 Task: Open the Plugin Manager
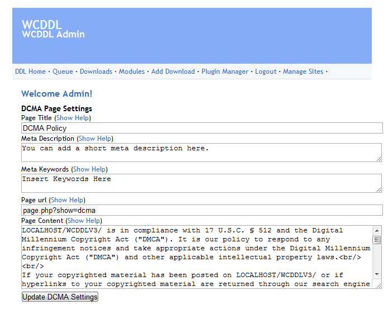(225, 72)
